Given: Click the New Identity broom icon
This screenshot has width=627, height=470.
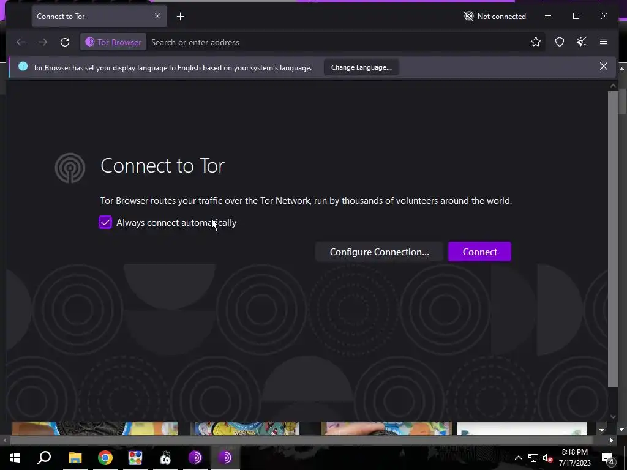Looking at the screenshot, I should [x=582, y=42].
